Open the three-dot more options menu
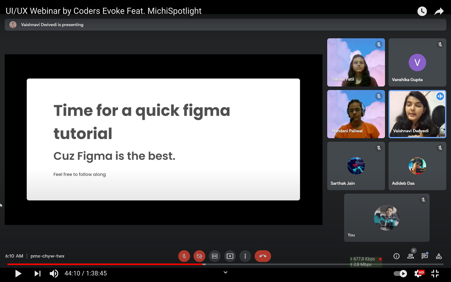 (245, 256)
